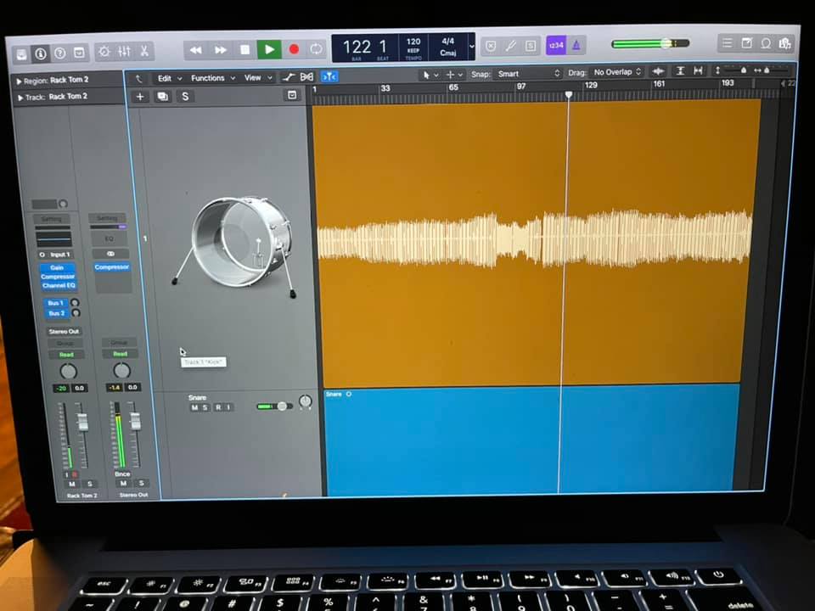
Task: Open the List Editors icon
Action: coord(727,43)
